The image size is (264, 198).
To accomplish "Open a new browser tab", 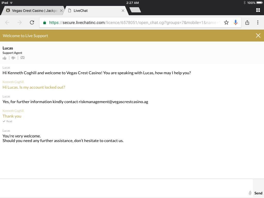I will click(135, 10).
